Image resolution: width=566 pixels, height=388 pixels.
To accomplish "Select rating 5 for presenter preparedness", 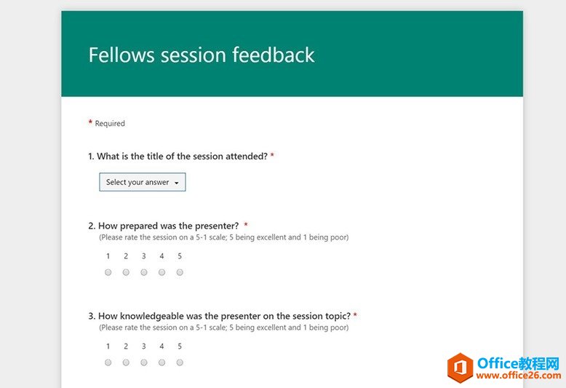I will 180,272.
